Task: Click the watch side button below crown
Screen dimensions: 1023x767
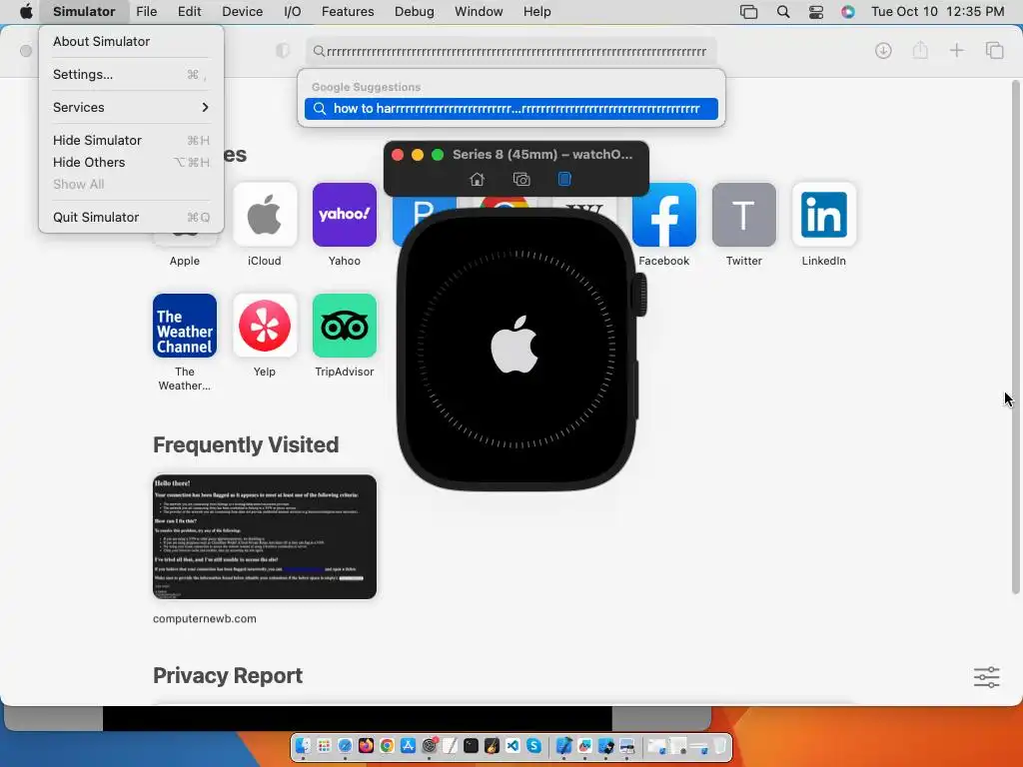Action: tap(635, 389)
